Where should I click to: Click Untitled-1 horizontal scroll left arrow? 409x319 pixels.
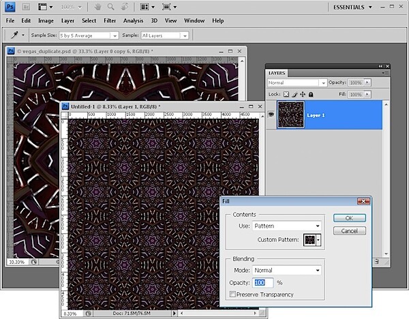click(x=181, y=314)
